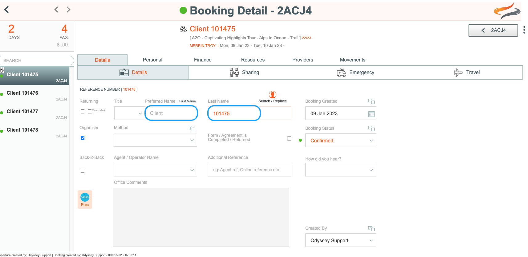Uncheck the Organiser checkbox
Screen dimensions: 528x257
pyautogui.click(x=83, y=138)
